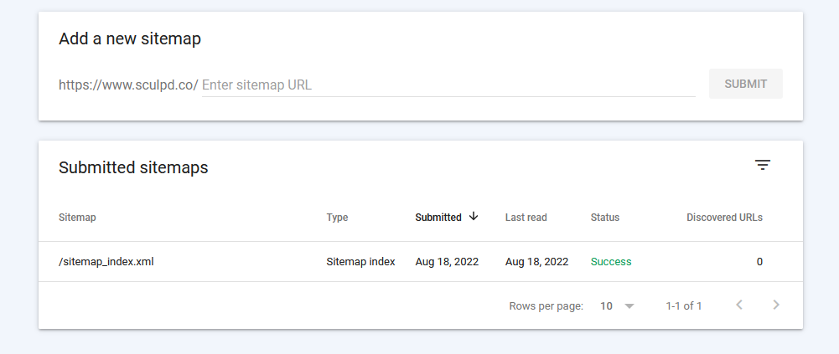Go to the next page of sitemaps

(x=776, y=305)
